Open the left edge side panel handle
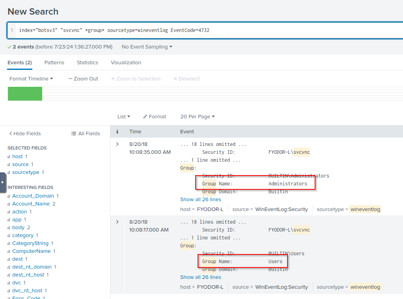The image size is (403, 299). click(3, 182)
